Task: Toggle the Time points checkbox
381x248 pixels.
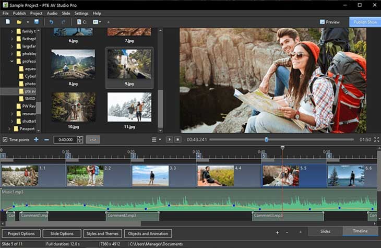Action: (5, 139)
